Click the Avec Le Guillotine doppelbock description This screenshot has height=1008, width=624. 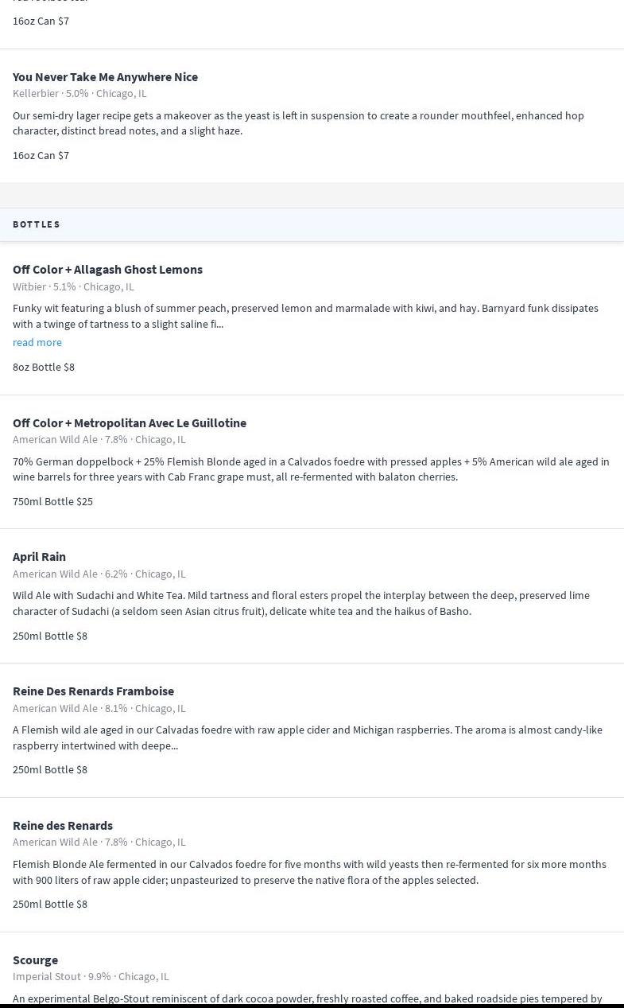click(x=311, y=469)
